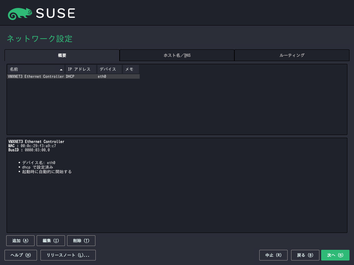Viewport: 354px width, 265px height.
Task: Proceed with the green 次へ button
Action: tap(335, 255)
